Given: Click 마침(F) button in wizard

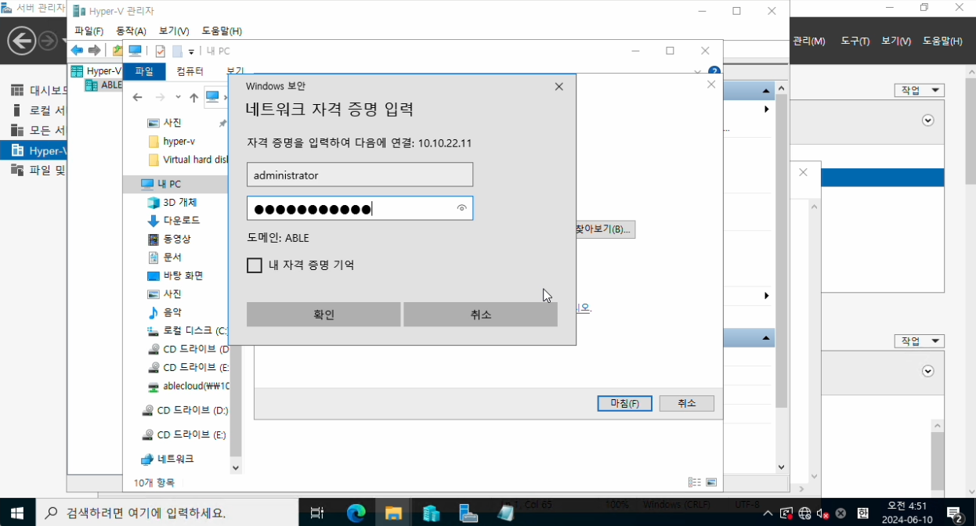Looking at the screenshot, I should [624, 403].
